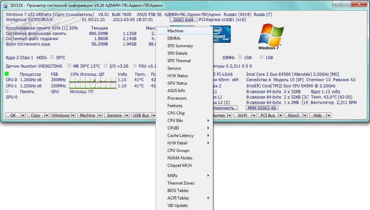Click the Copy button
The height and width of the screenshot is (210, 370).
[36, 115]
